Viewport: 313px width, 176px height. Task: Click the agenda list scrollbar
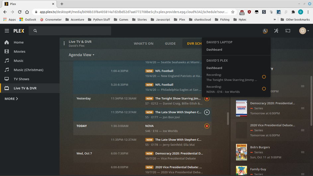228,119
